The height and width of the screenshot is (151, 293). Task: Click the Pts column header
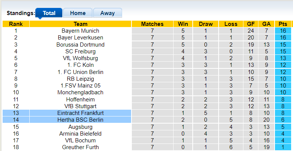[x=283, y=24]
